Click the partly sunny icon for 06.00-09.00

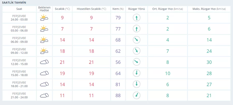pyautogui.click(x=44, y=40)
